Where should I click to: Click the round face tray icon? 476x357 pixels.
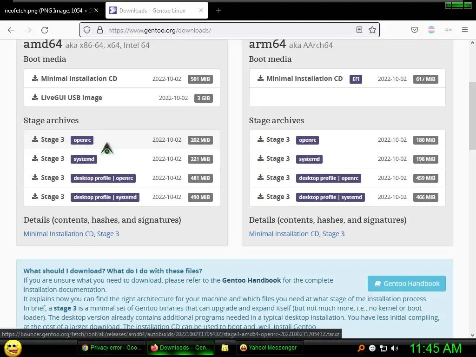(x=372, y=348)
